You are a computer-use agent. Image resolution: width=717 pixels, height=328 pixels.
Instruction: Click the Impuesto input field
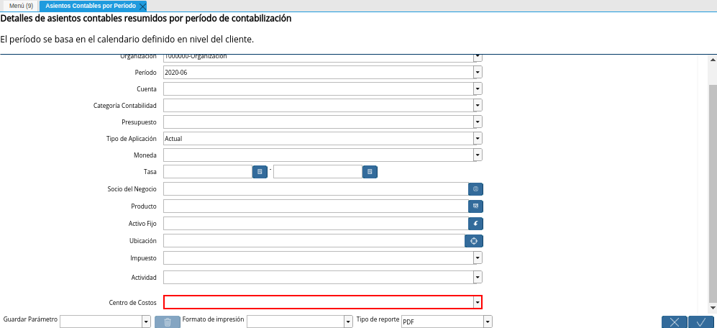[x=319, y=258]
